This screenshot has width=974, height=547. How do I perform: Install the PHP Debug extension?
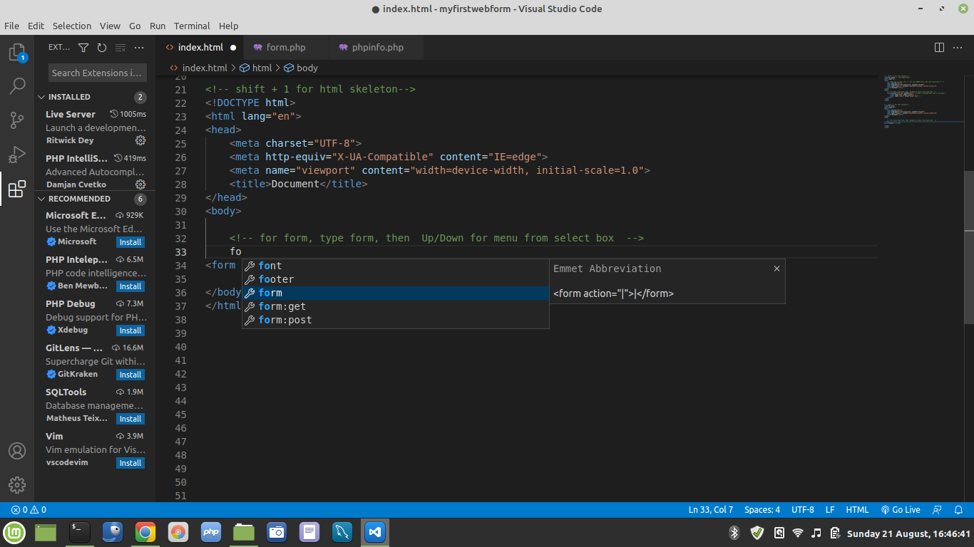130,330
